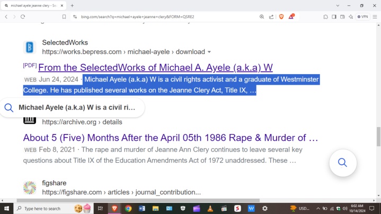Click the scroll up arrow of the vertical scrollbar
This screenshot has width=381, height=214.
tap(378, 25)
